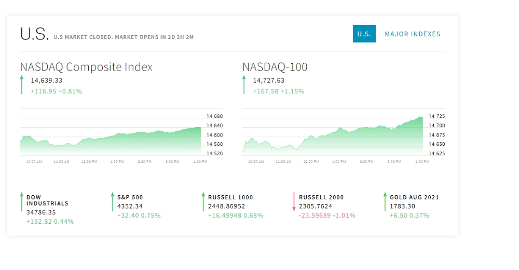Screen dimensions: 519x270
Task: Open the Russell 2000 index
Action: pos(321,197)
